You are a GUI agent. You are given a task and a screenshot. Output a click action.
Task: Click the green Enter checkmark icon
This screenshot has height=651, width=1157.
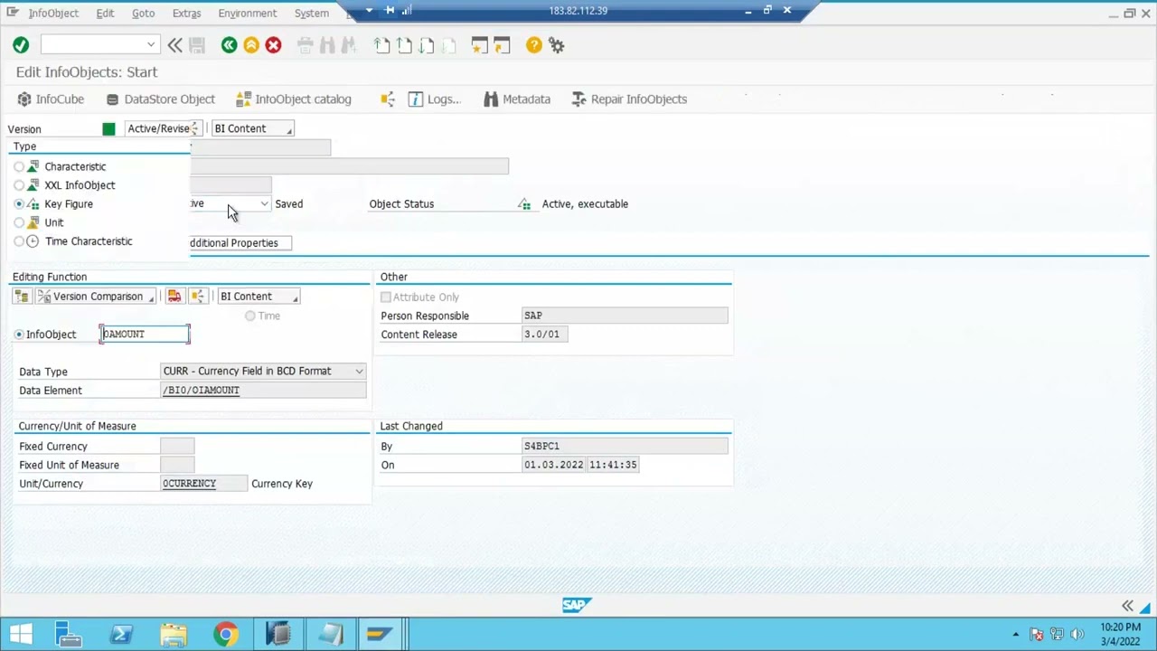click(x=21, y=45)
